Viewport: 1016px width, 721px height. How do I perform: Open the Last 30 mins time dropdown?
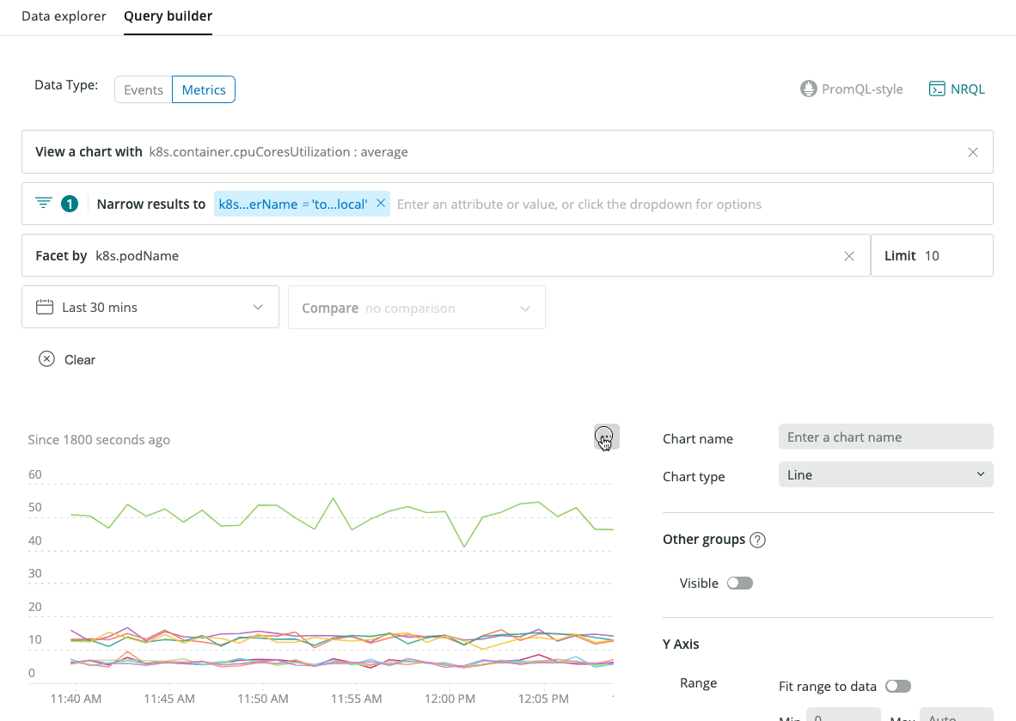pyautogui.click(x=150, y=308)
